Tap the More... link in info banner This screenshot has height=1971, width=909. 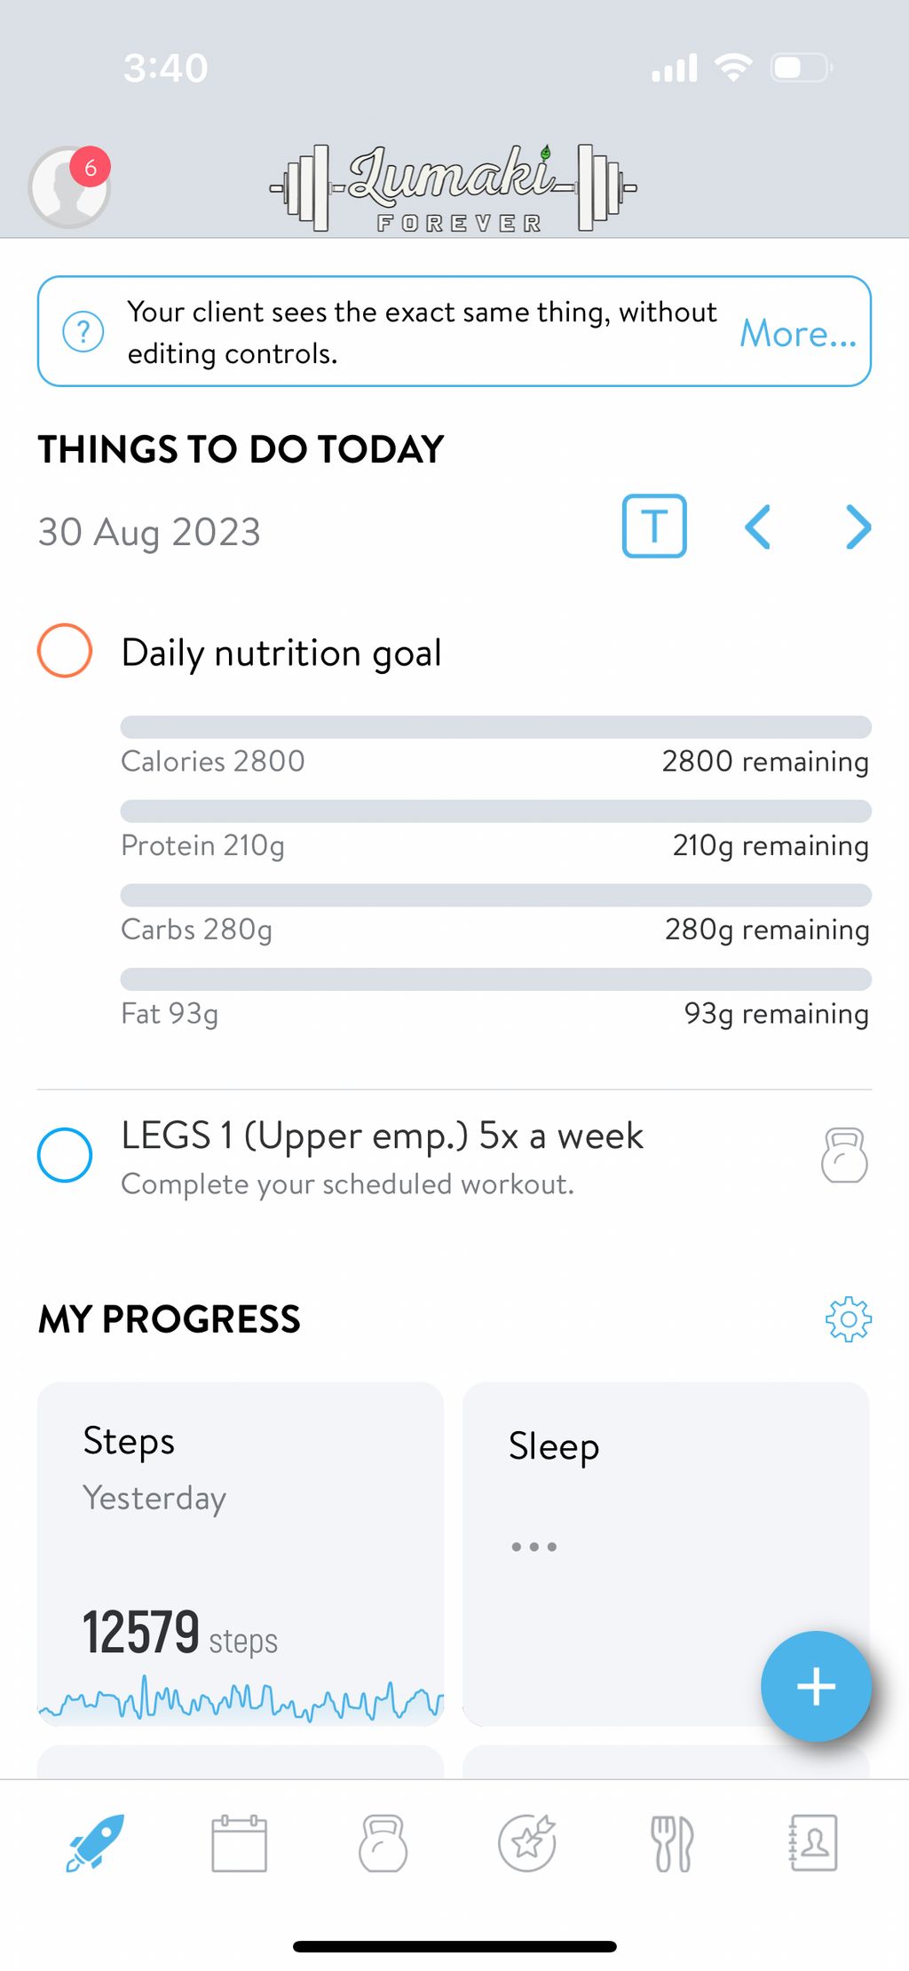point(798,333)
